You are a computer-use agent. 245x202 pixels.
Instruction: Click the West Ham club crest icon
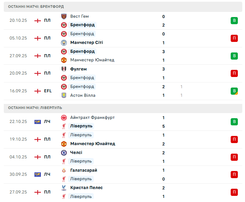[x=64, y=16]
